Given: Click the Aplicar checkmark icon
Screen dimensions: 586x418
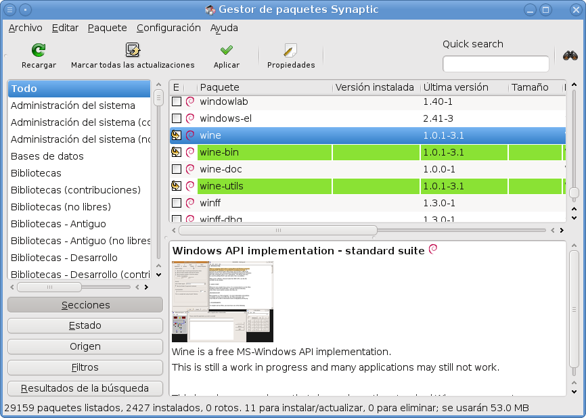Looking at the screenshot, I should [x=226, y=51].
